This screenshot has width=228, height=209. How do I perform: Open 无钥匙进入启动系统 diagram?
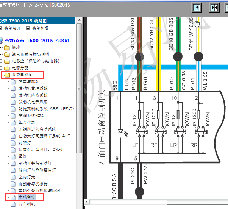pyautogui.click(x=37, y=129)
